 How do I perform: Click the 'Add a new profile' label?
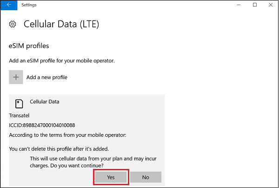(x=47, y=77)
